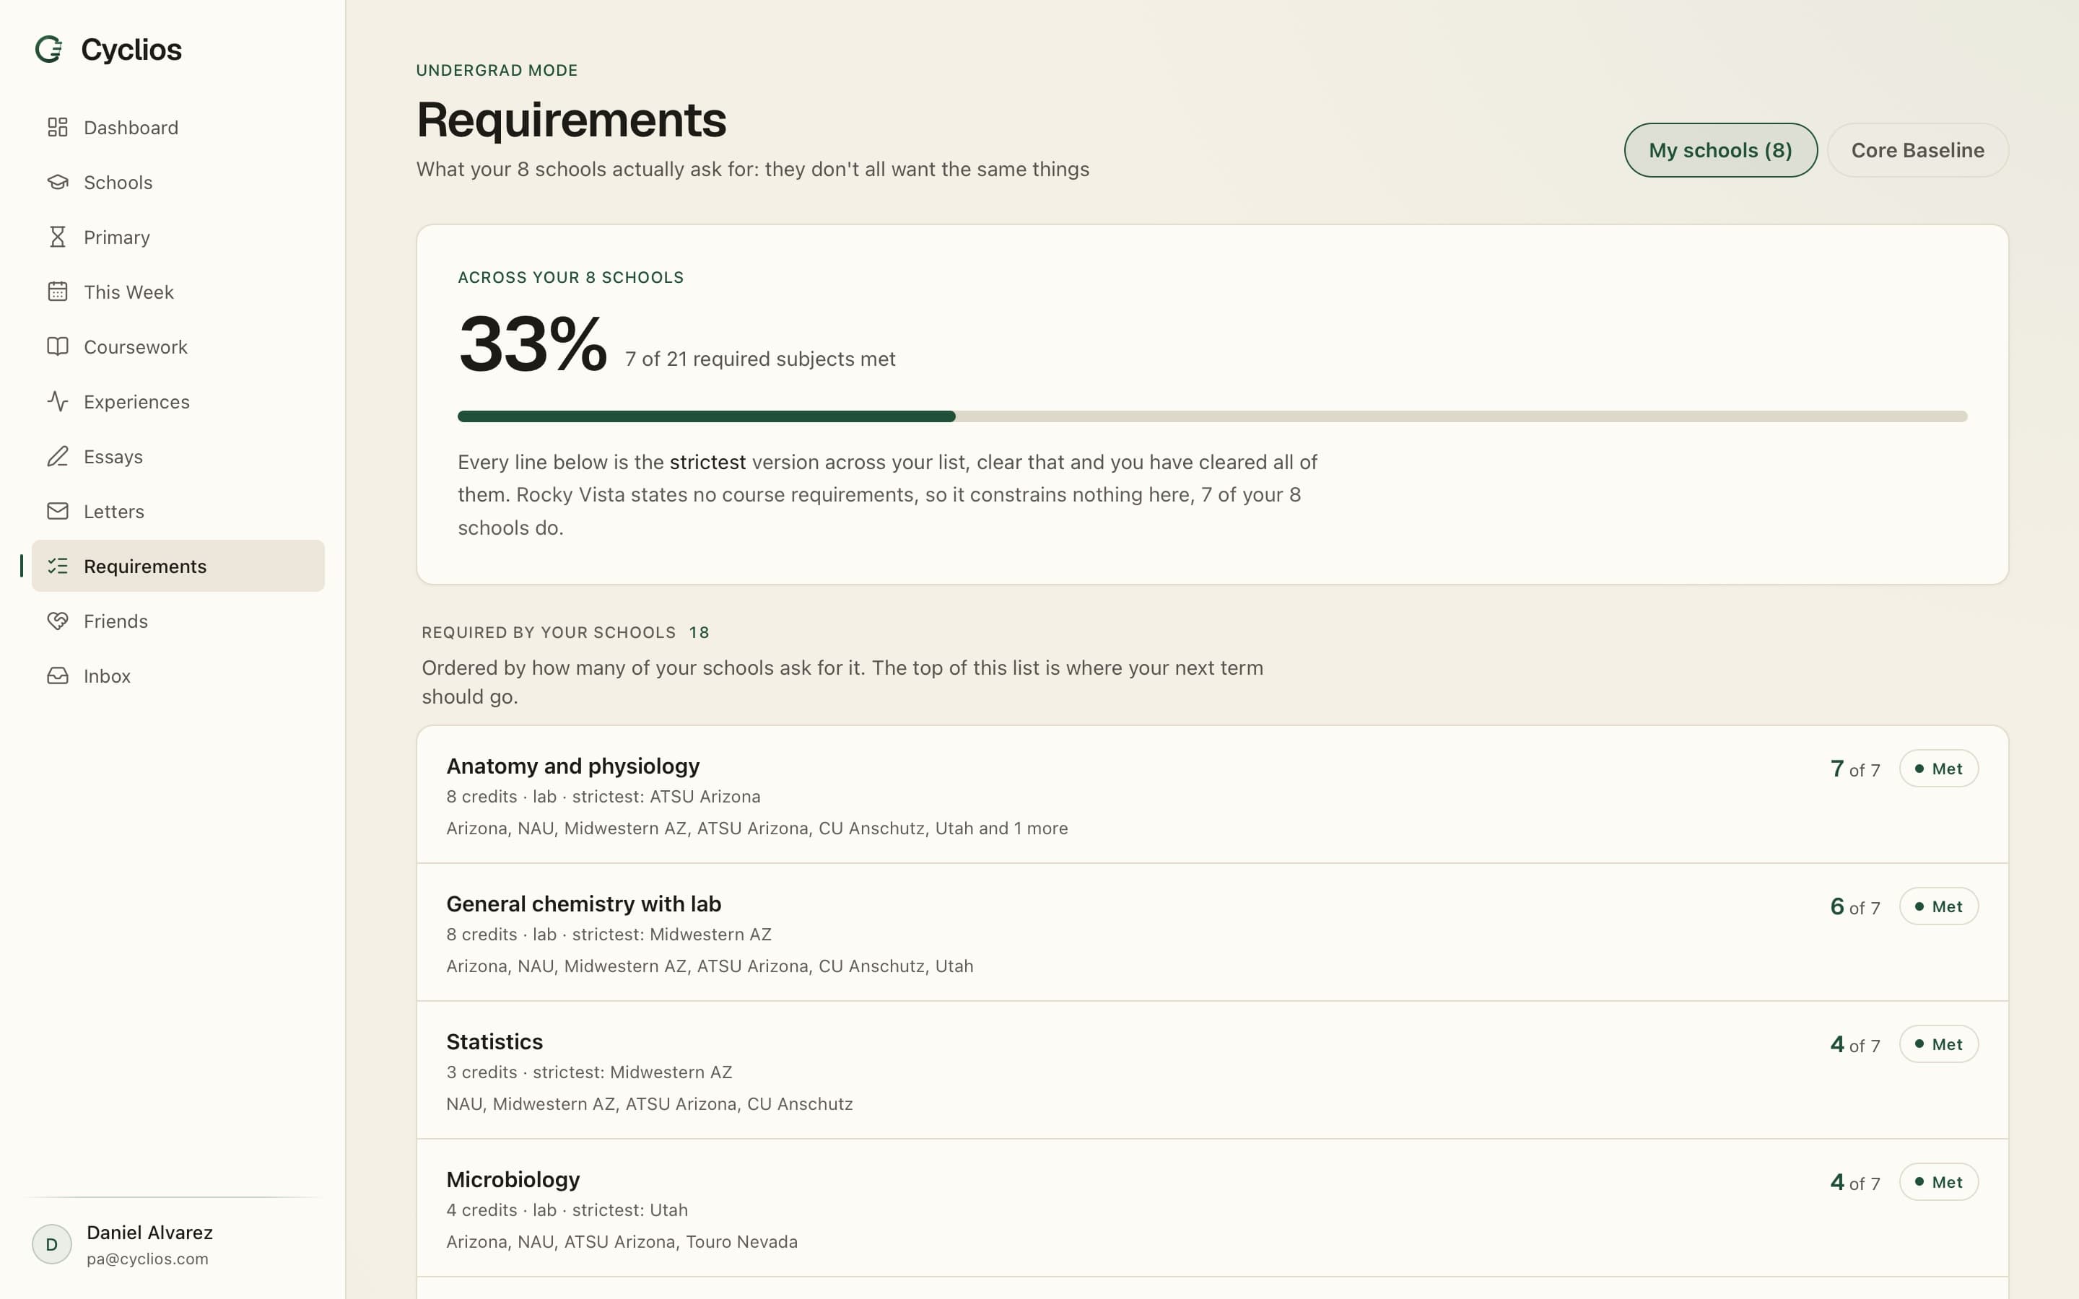Open the Letters label in sidebar
This screenshot has width=2079, height=1299.
coord(114,512)
